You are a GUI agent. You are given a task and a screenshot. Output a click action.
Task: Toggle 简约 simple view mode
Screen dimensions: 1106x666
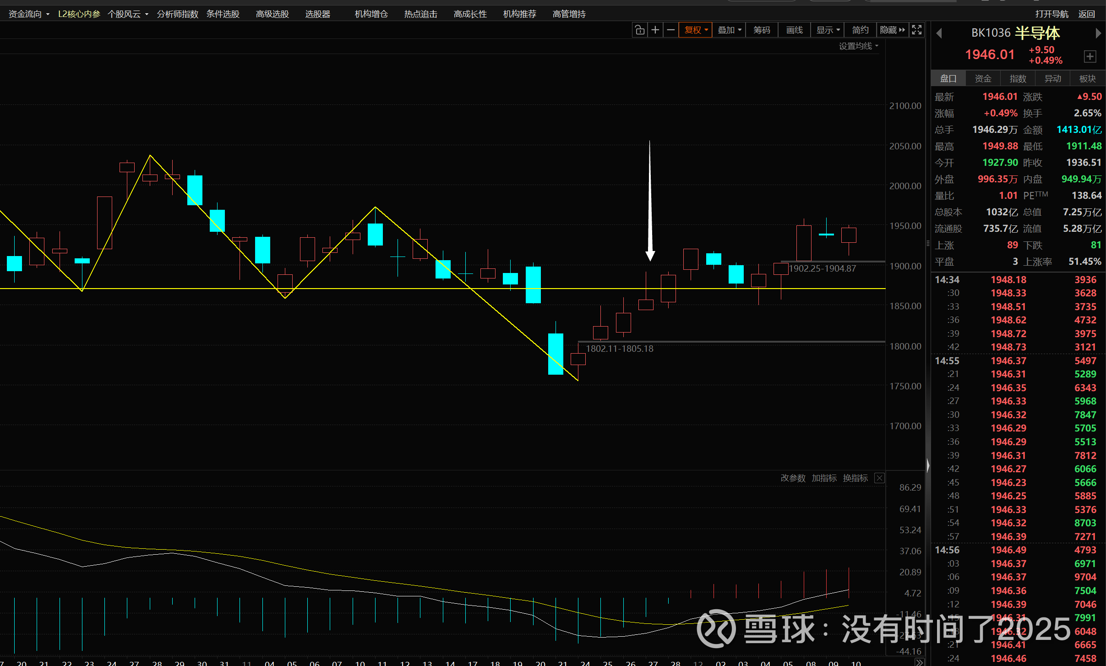860,30
